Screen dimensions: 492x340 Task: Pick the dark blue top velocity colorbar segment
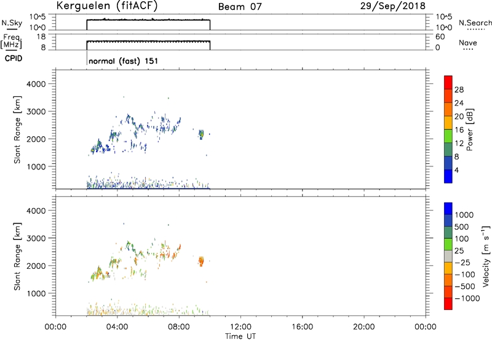(448, 209)
